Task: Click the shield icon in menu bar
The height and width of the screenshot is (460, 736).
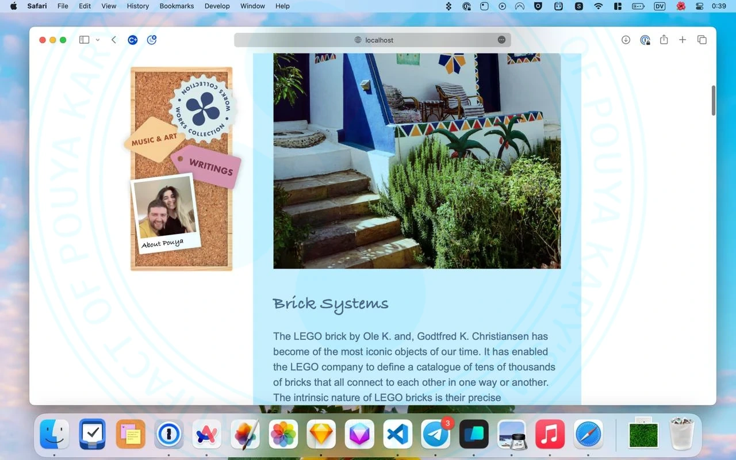Action: 538,6
